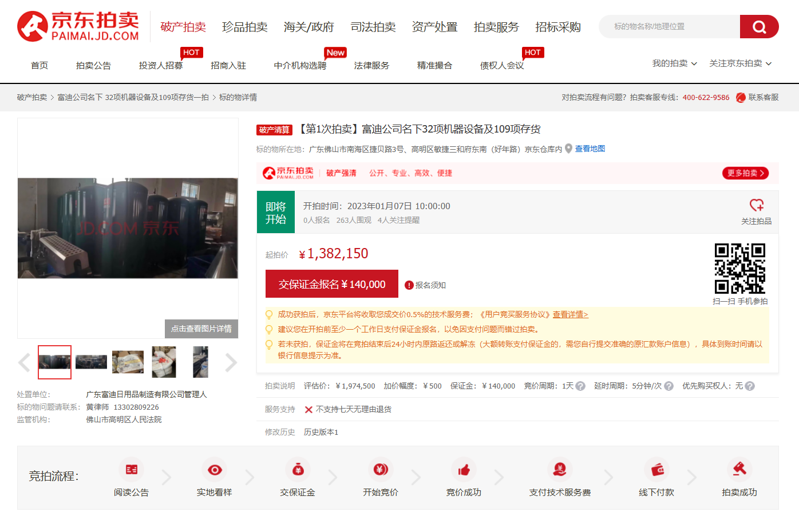
Task: Click help icon next to 优先购买权人
Action: coord(750,386)
